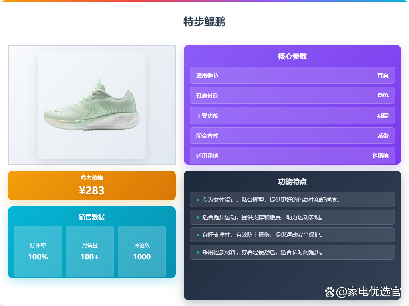Viewport: 409px width, 306px height.
Task: Click the @家电优选官 watermark text
Action: pyautogui.click(x=368, y=292)
